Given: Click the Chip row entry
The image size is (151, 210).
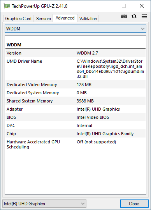Looking at the screenshot, I should pos(75,134).
